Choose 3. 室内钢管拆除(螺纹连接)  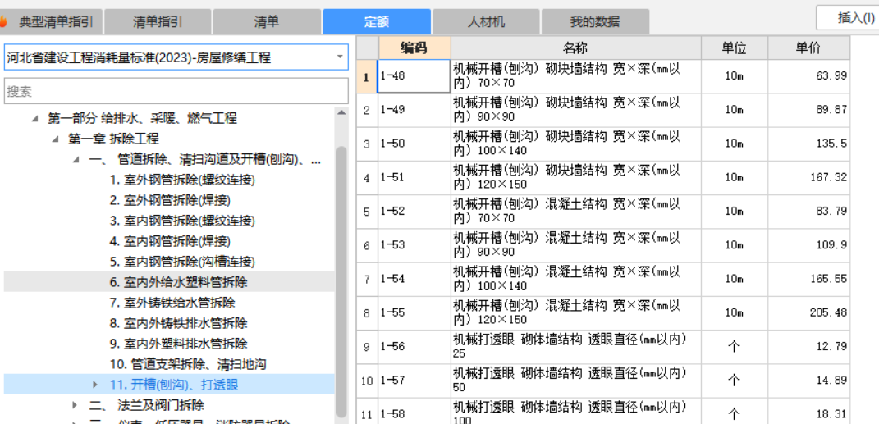coord(183,221)
